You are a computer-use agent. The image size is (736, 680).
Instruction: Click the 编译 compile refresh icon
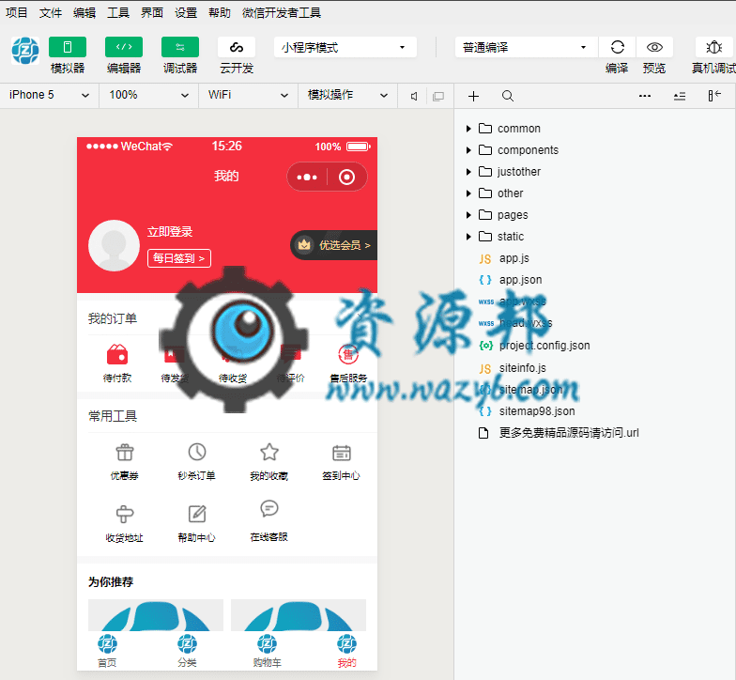(x=618, y=47)
